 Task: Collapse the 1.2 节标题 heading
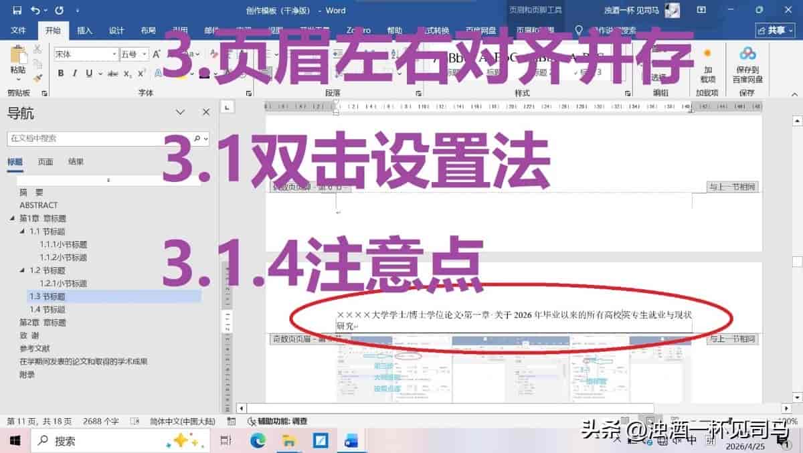pyautogui.click(x=22, y=270)
